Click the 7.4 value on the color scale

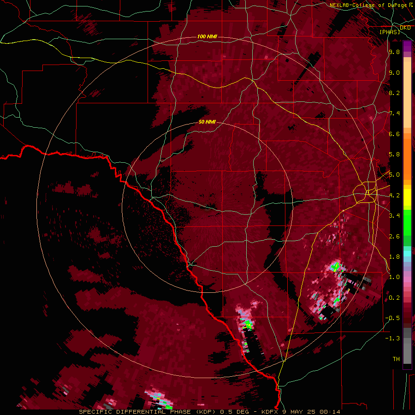(394, 113)
